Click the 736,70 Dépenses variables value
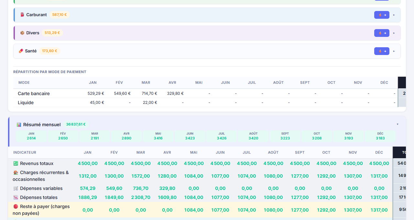 [x=141, y=188]
